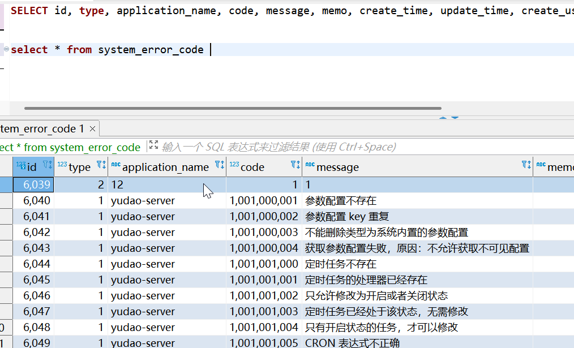This screenshot has width=574, height=348.
Task: Open the filter/sort icon on message column
Action: (526, 165)
